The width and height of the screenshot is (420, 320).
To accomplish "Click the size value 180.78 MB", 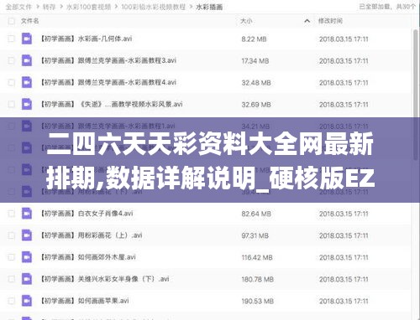I will coord(257,279).
